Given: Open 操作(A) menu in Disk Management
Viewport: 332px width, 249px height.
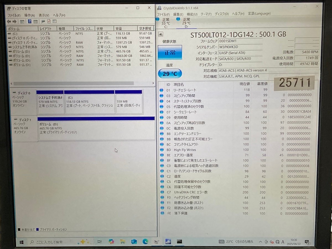Looking at the screenshot, I should tap(30, 15).
